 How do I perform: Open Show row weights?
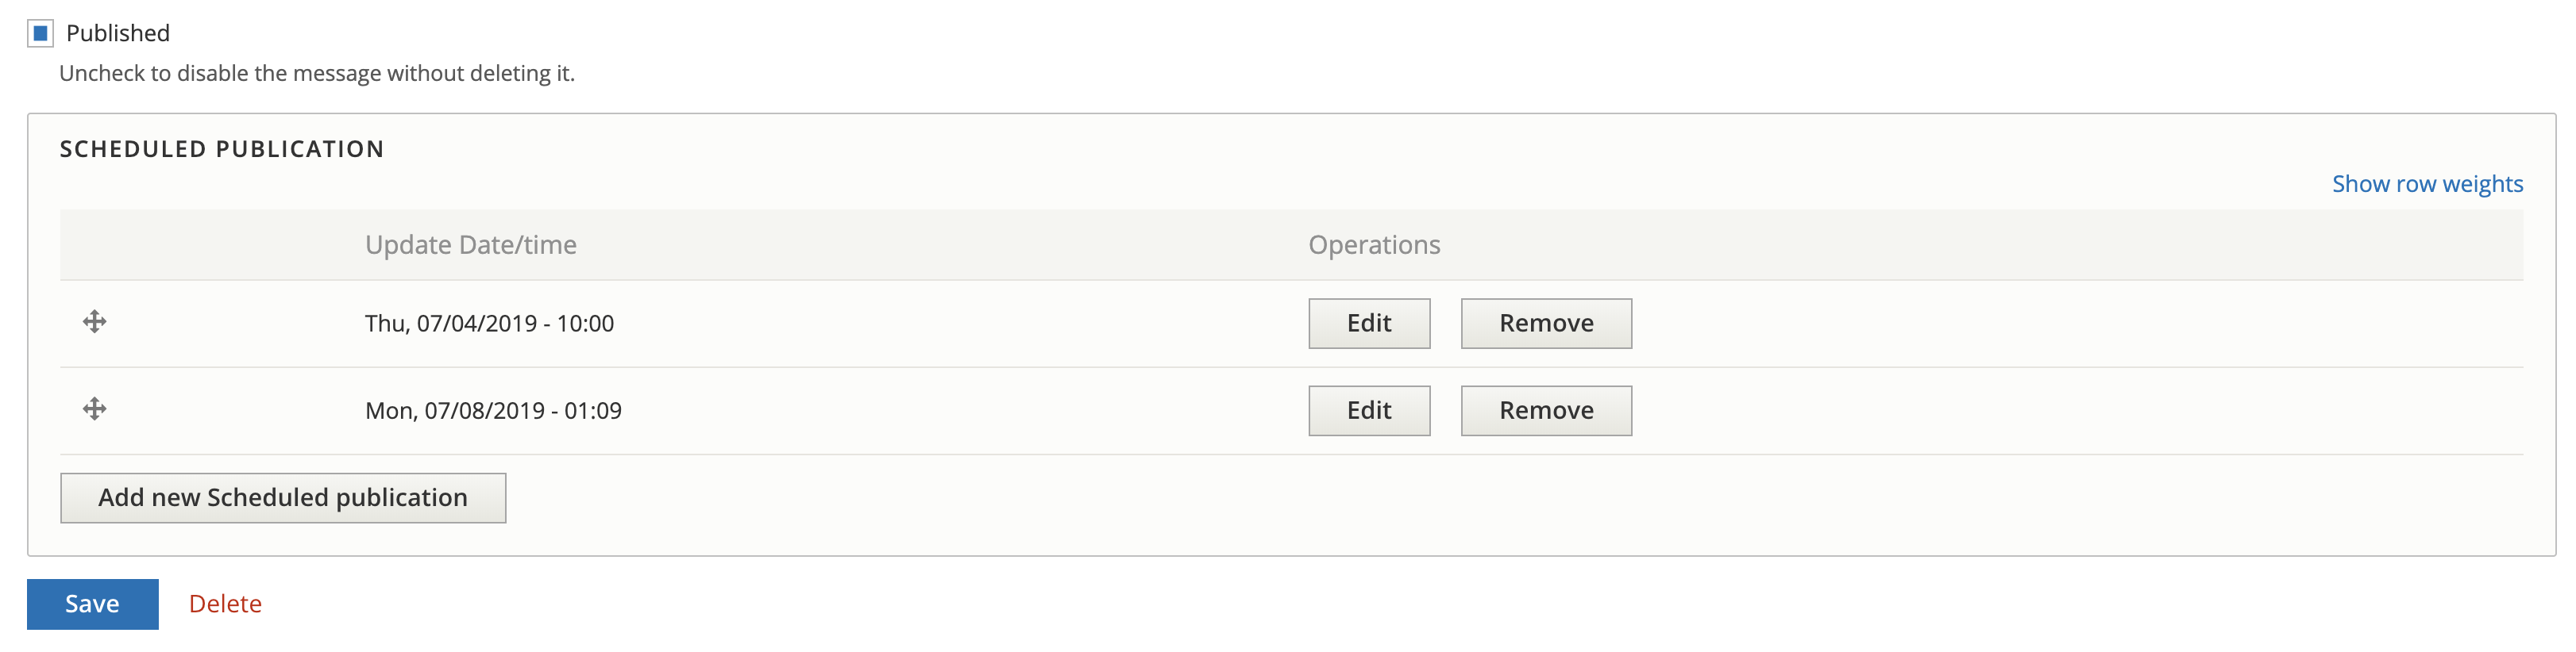[x=2427, y=184]
